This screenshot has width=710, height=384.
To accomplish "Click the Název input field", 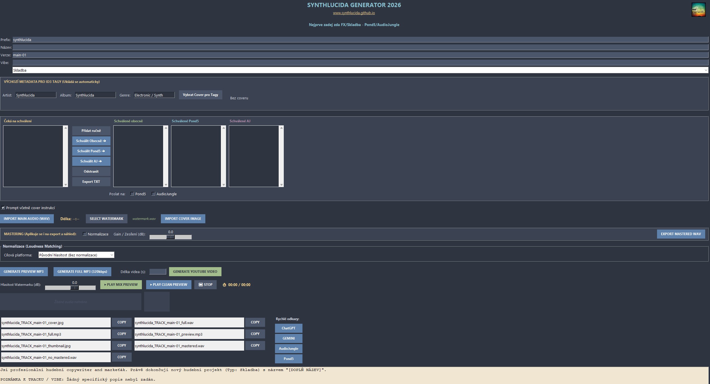I will pos(360,47).
